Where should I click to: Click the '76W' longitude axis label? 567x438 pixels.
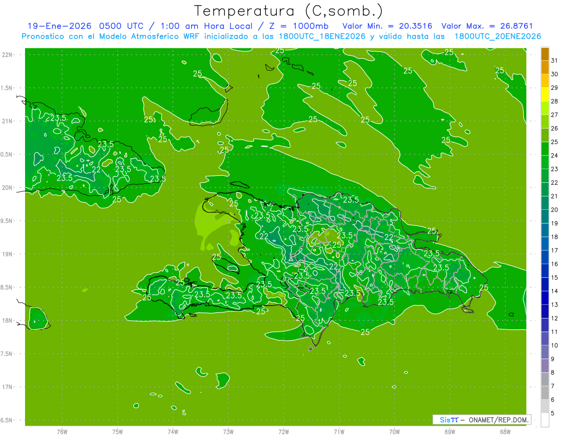click(x=62, y=432)
